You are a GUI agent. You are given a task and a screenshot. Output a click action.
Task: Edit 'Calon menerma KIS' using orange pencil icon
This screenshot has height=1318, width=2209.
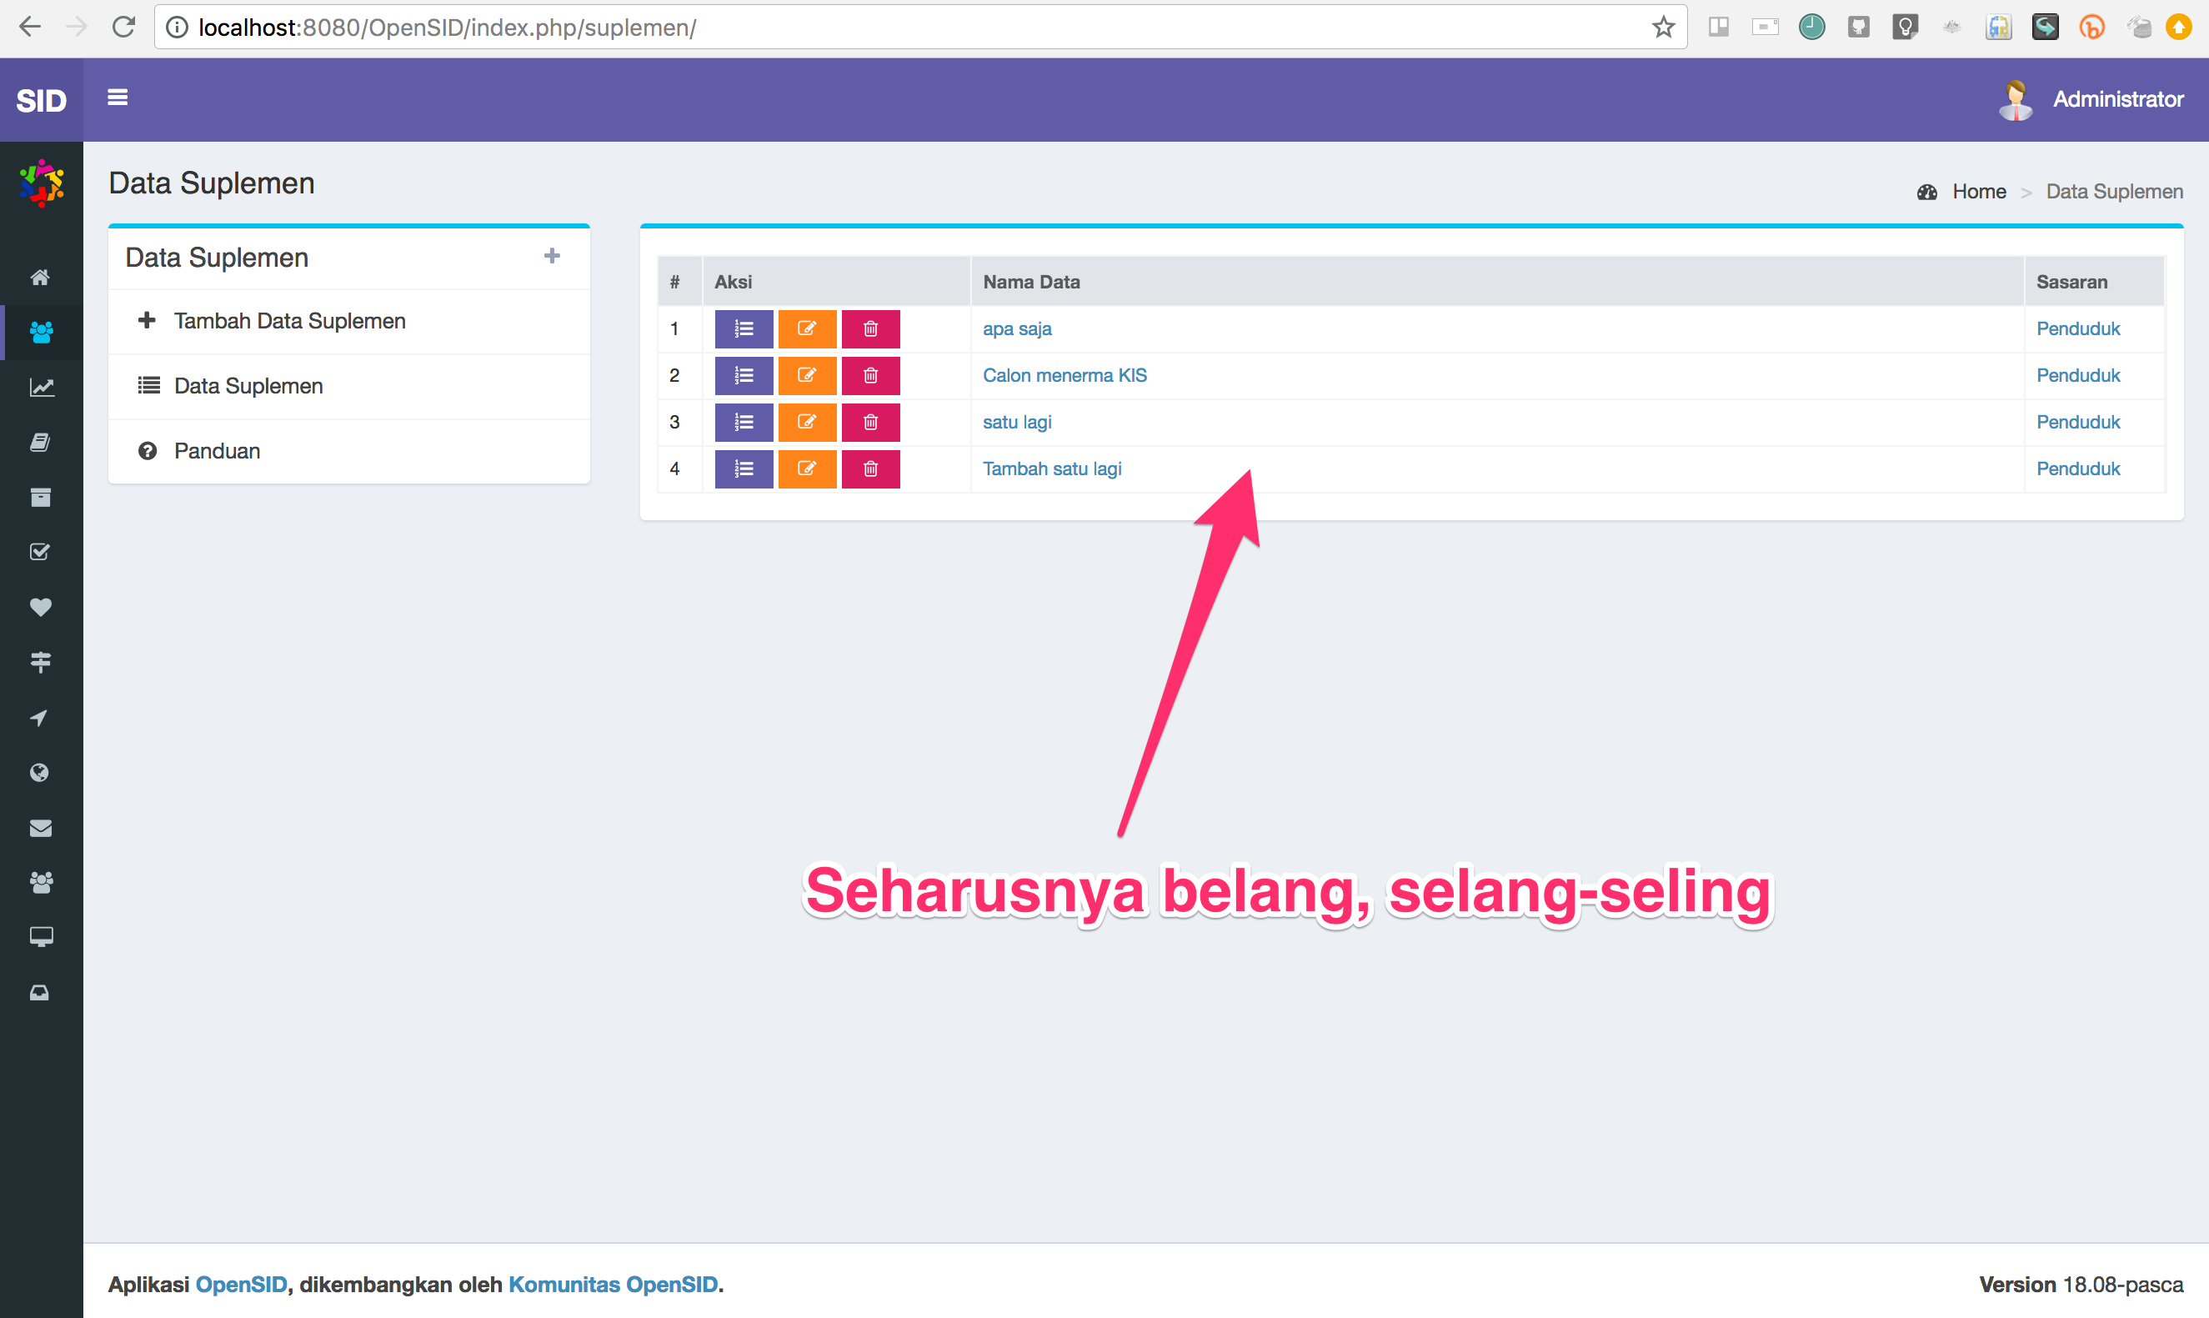807,375
